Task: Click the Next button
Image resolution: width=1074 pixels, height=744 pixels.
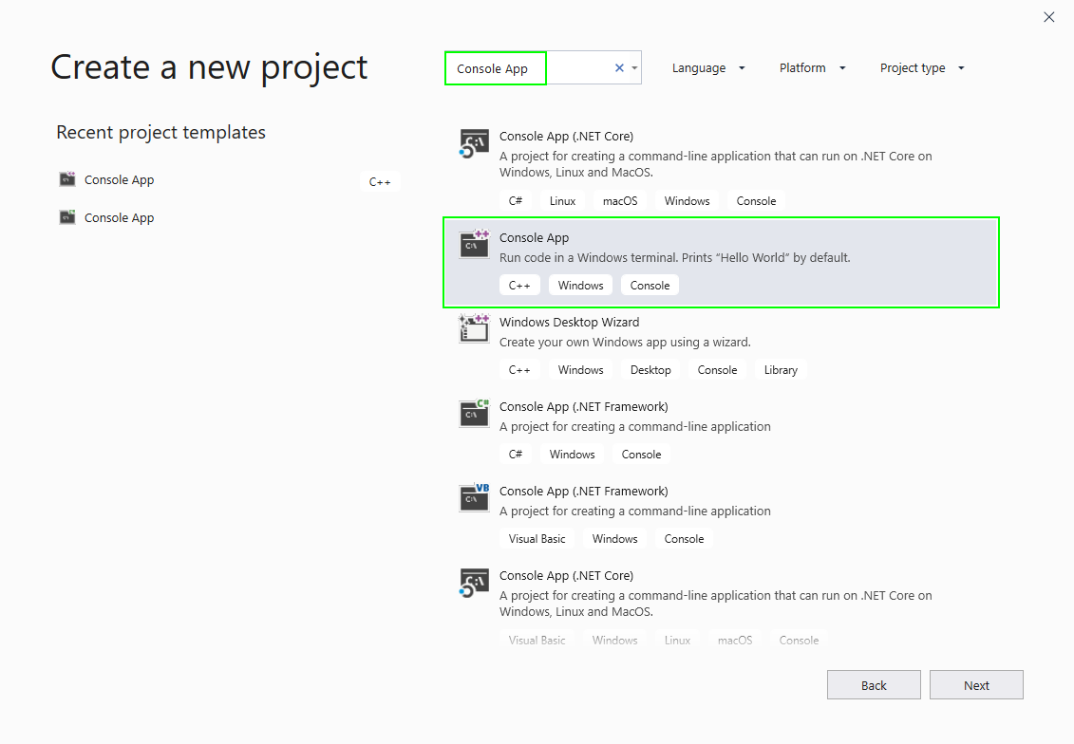Action: [976, 684]
